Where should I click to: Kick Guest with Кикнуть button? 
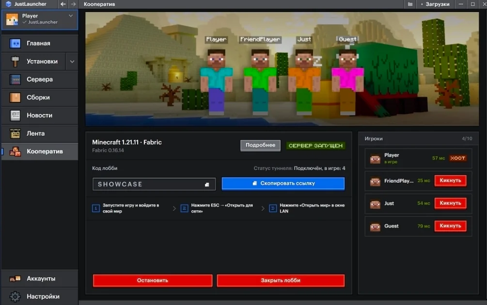450,226
